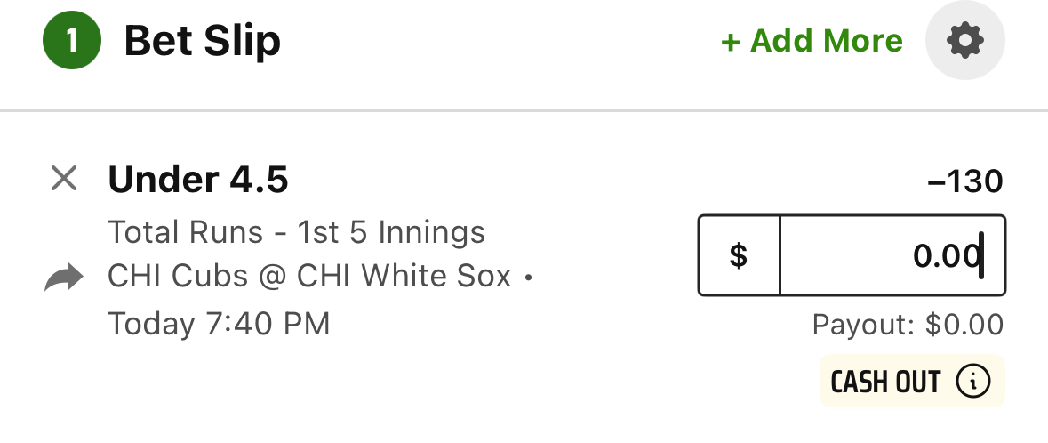Click the bullet separator after White Sox
The height and width of the screenshot is (443, 1048).
528,277
